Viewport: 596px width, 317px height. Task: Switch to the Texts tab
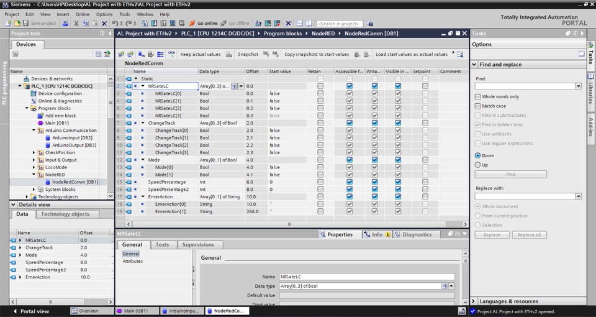162,245
